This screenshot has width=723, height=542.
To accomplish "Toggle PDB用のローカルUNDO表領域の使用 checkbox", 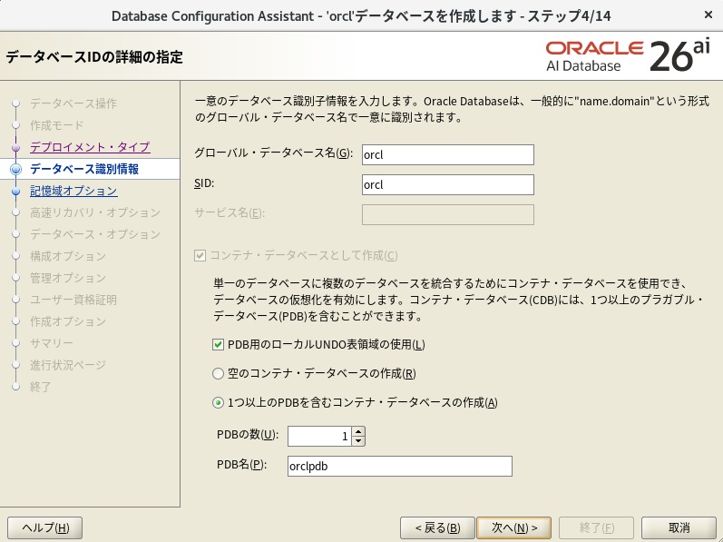I will 218,345.
